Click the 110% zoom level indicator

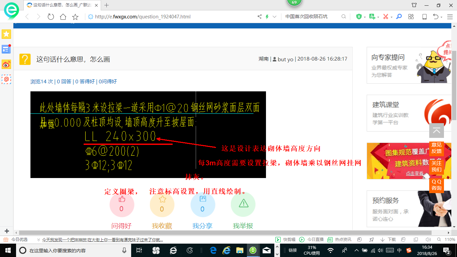pos(450,240)
